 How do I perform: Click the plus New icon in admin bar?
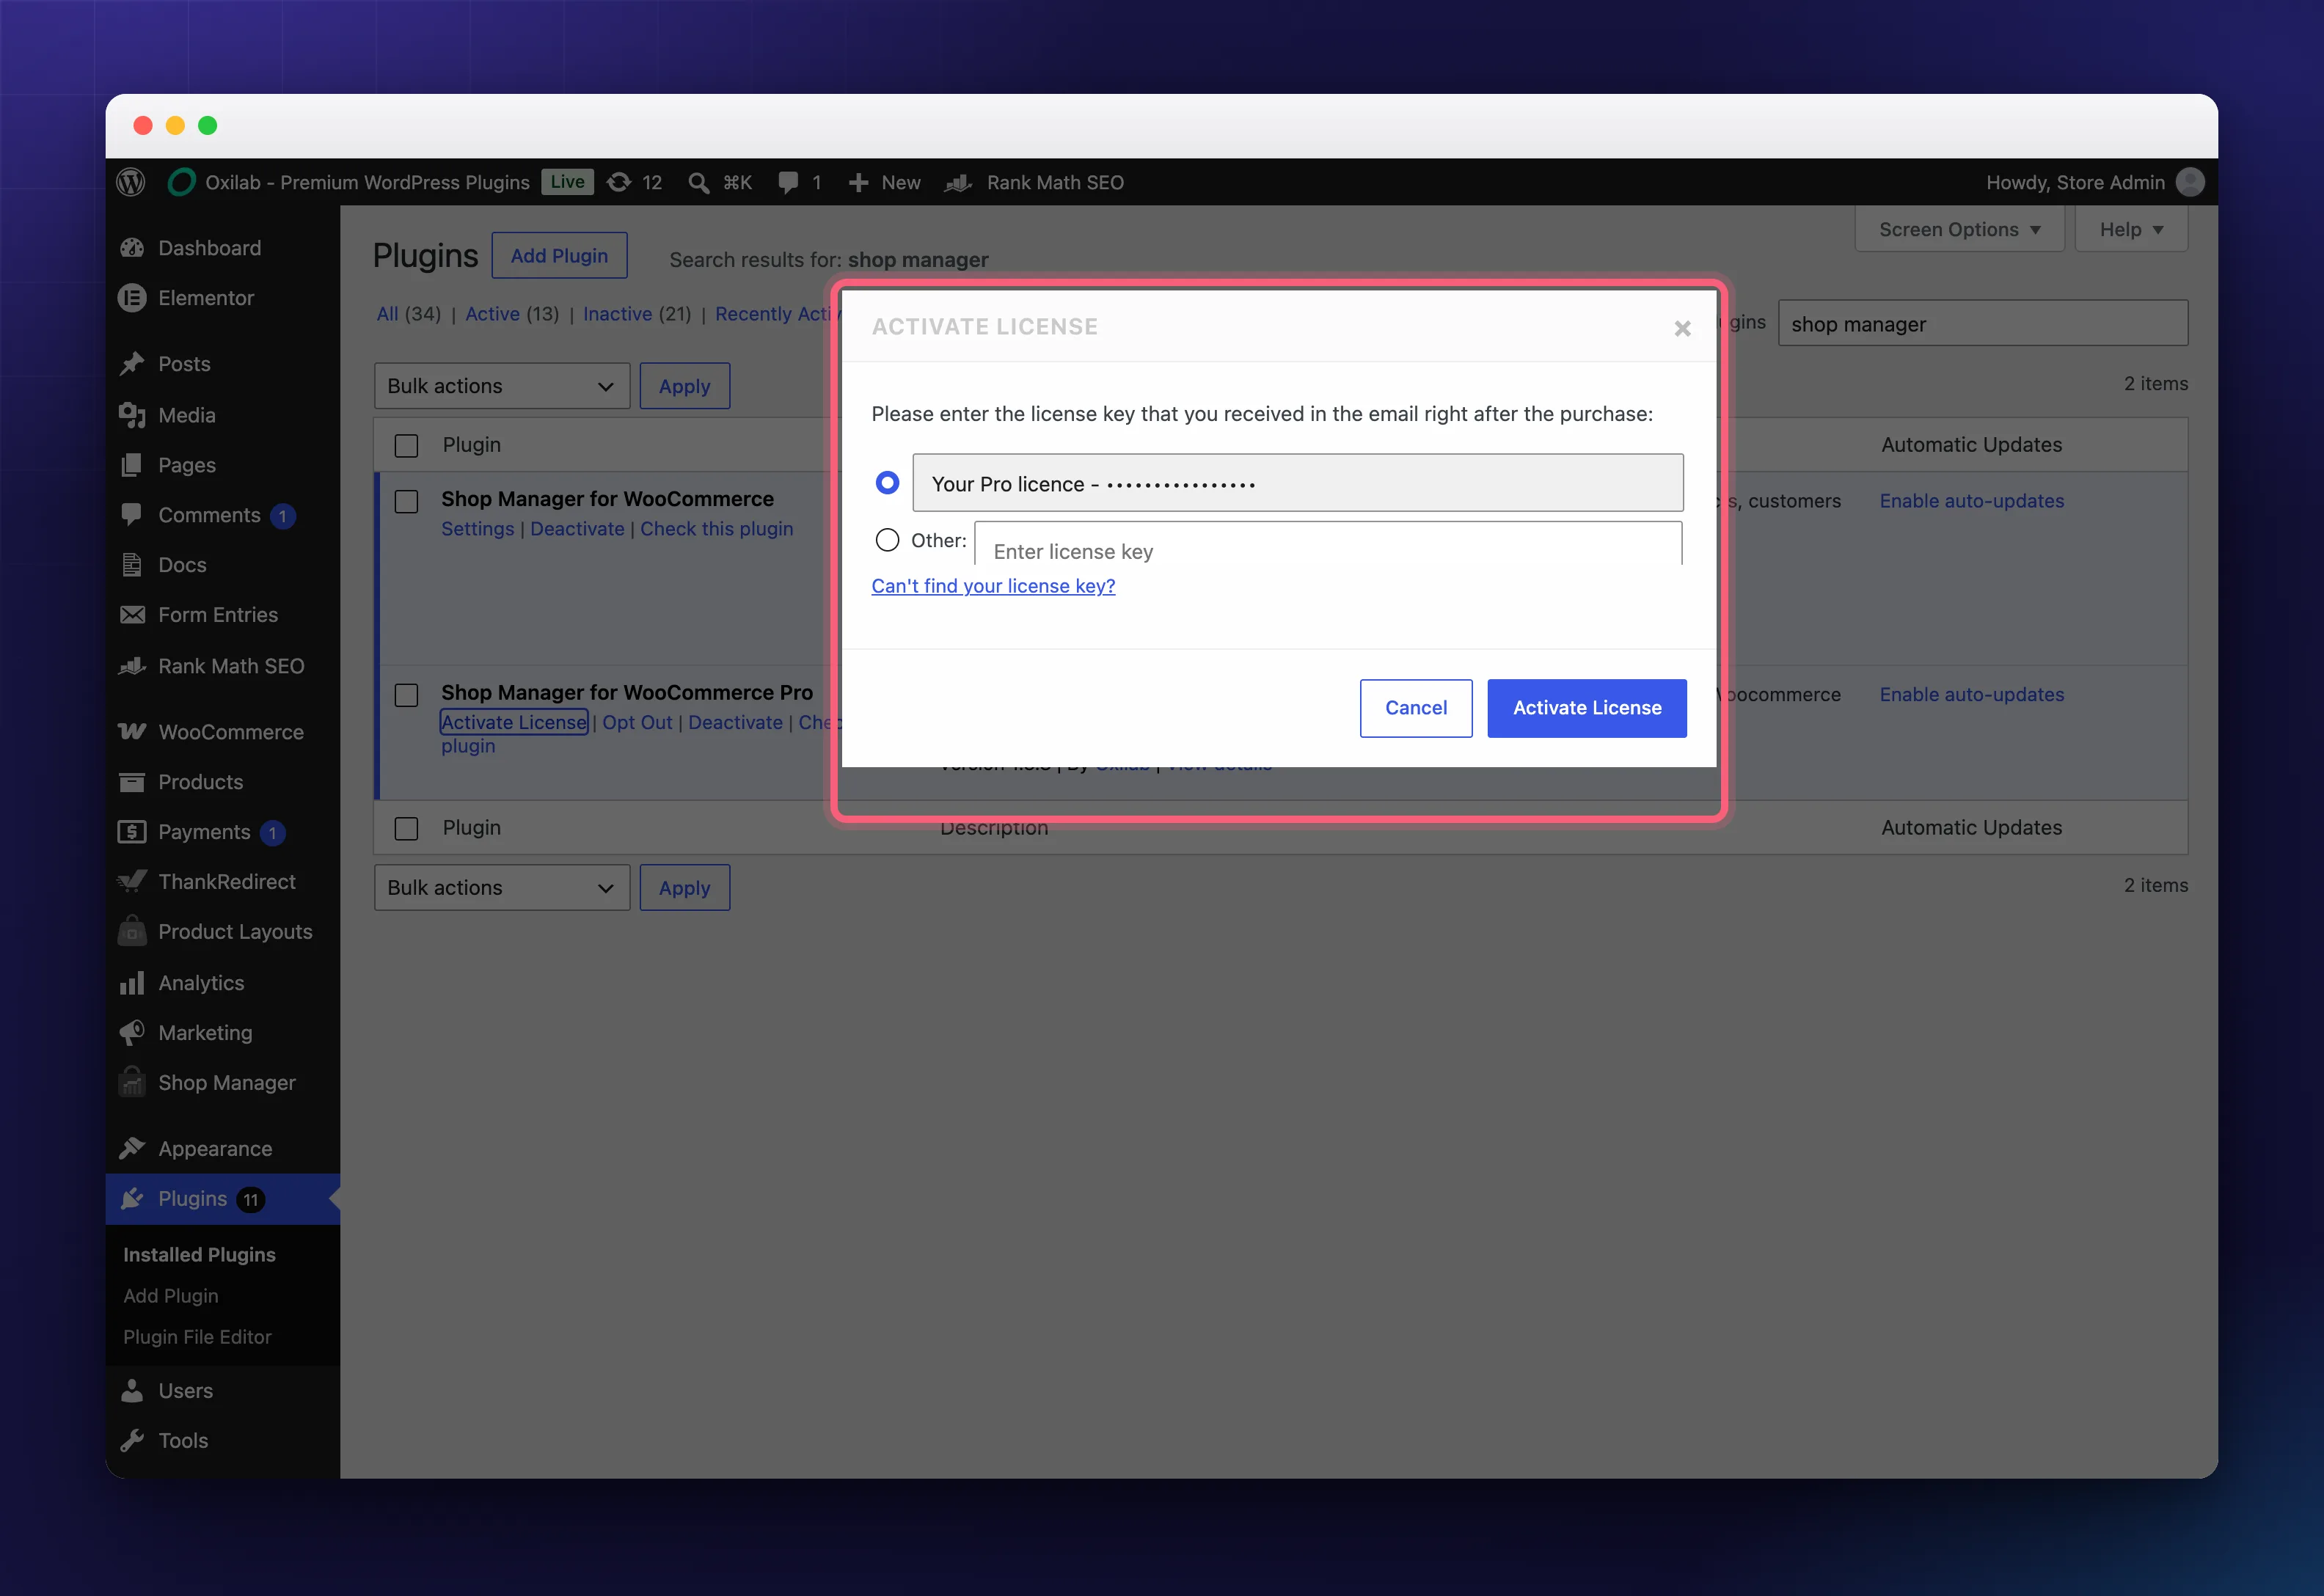(x=858, y=182)
